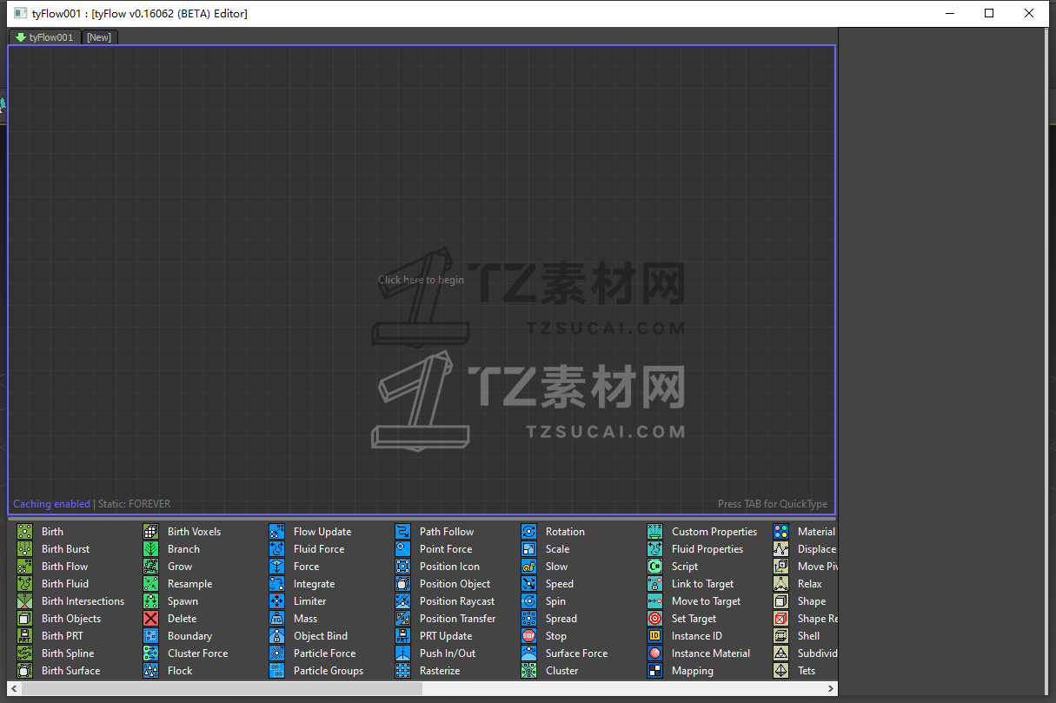Click the Script operator icon

pyautogui.click(x=654, y=566)
